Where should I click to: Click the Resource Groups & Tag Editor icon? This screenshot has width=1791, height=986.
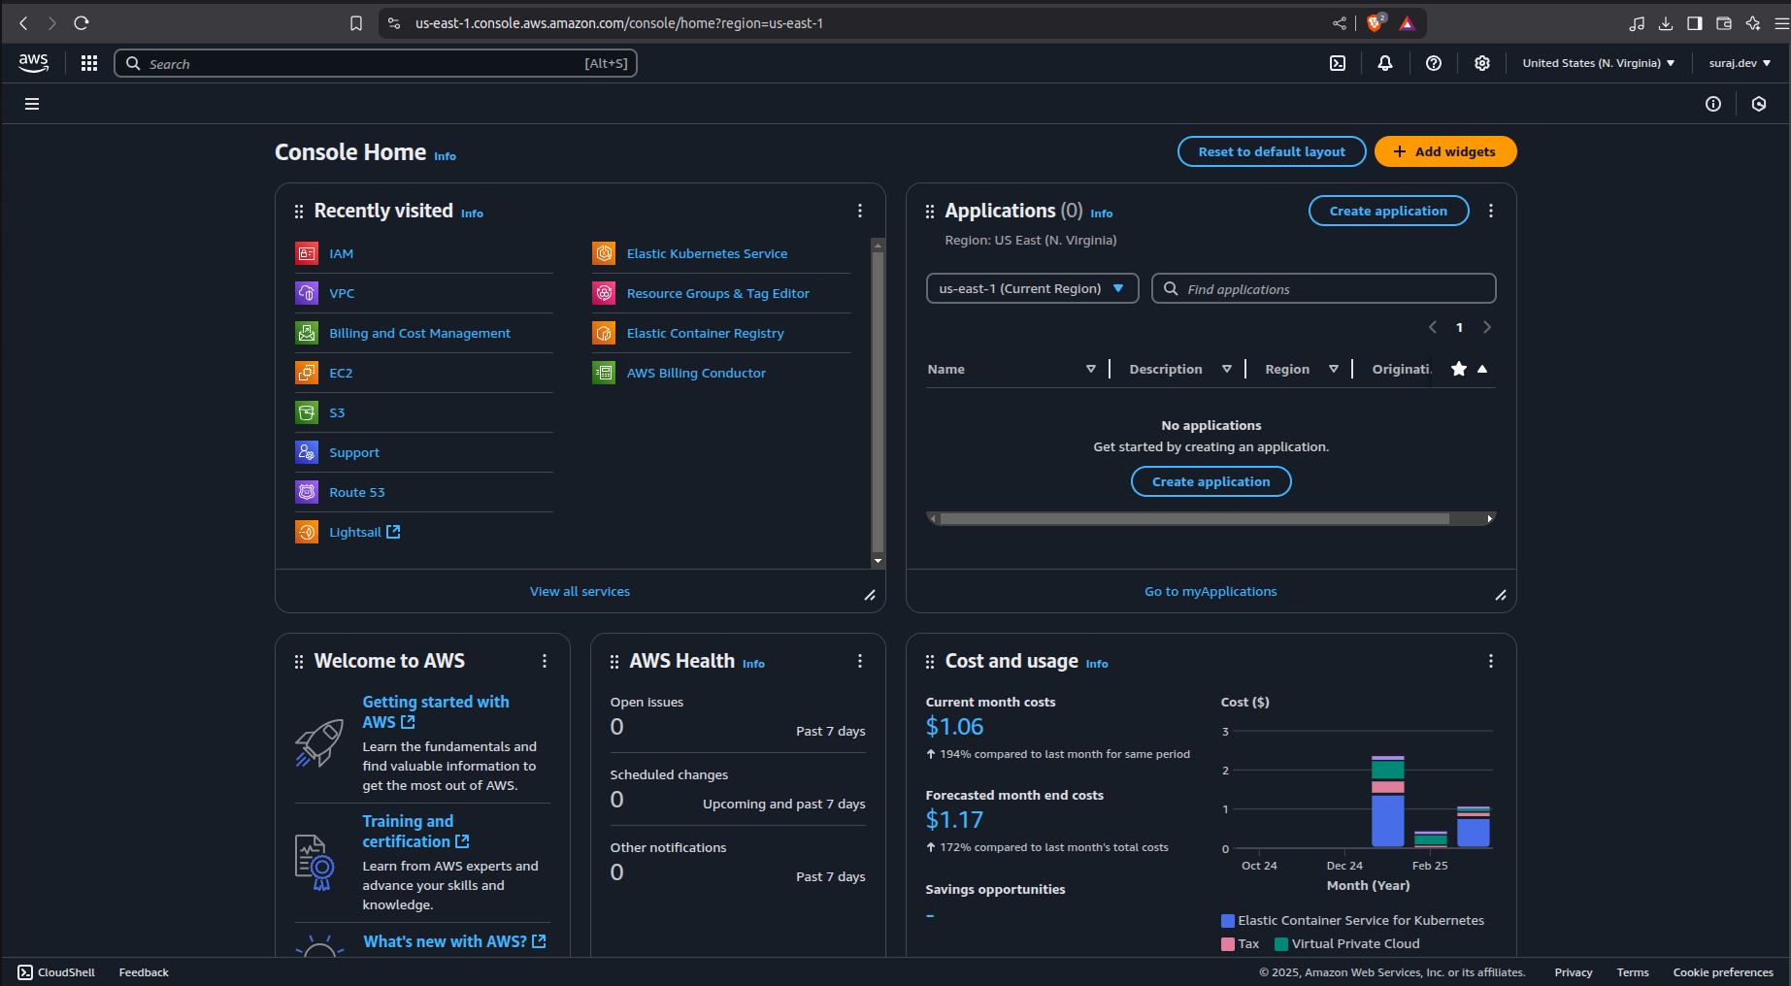(604, 293)
